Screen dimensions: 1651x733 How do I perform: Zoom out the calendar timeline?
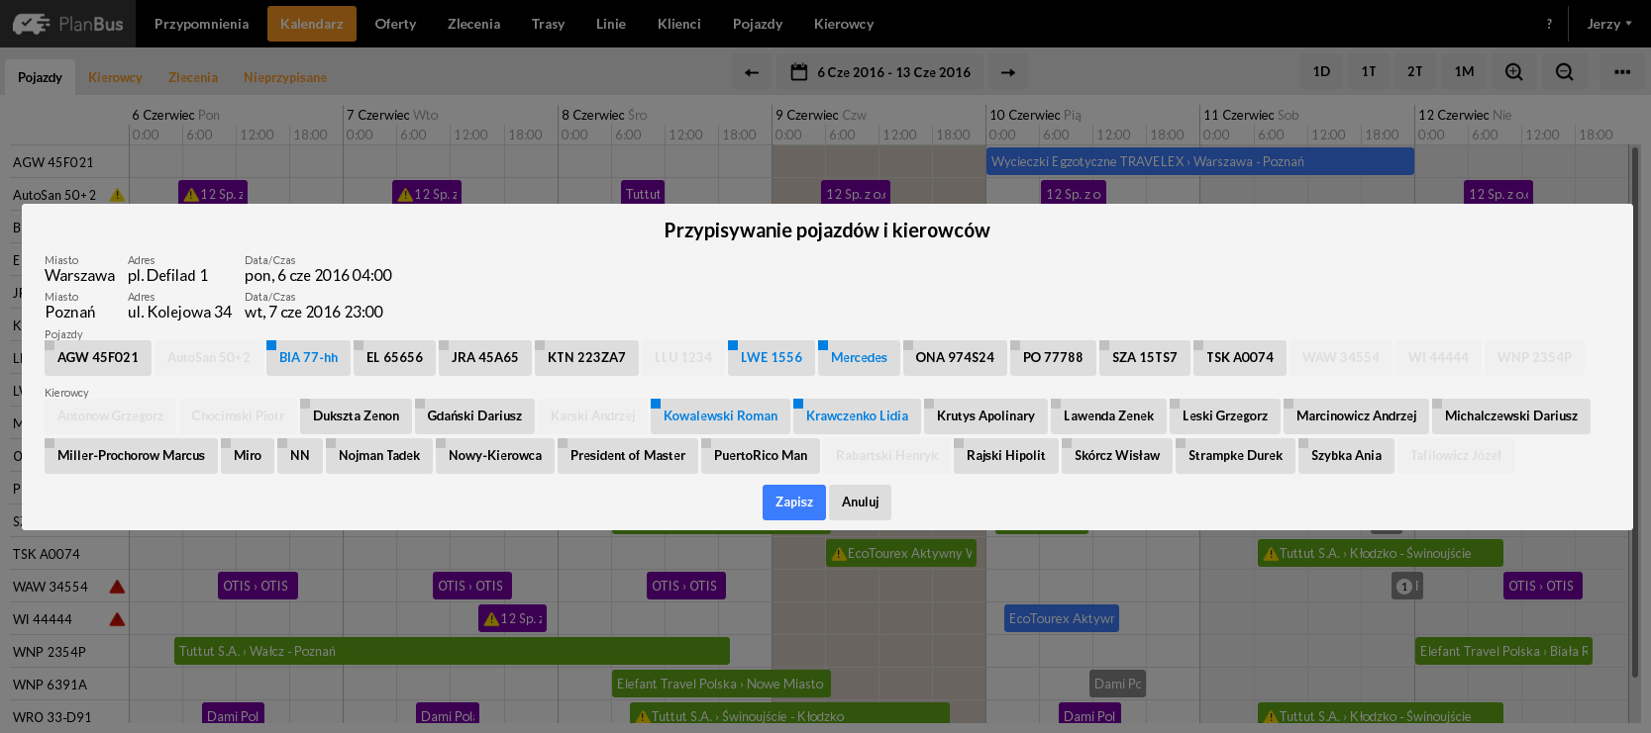(x=1565, y=72)
